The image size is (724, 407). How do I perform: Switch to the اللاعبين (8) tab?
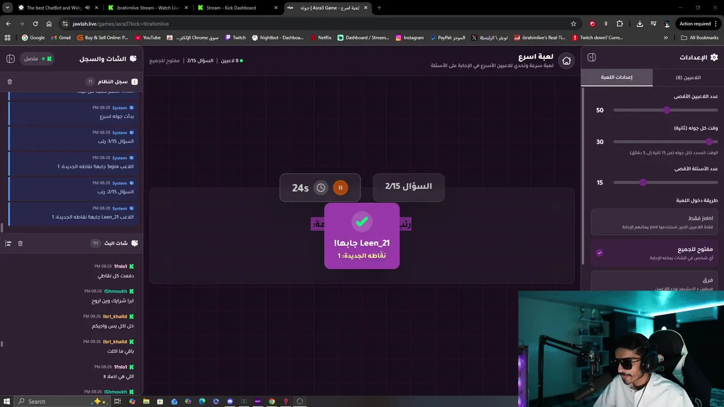click(688, 77)
